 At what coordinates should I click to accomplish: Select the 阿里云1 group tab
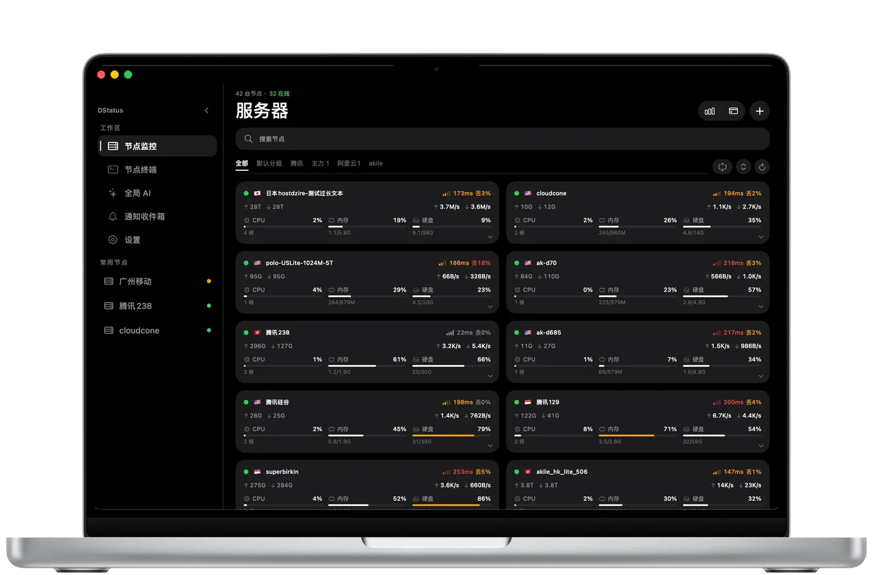click(349, 163)
